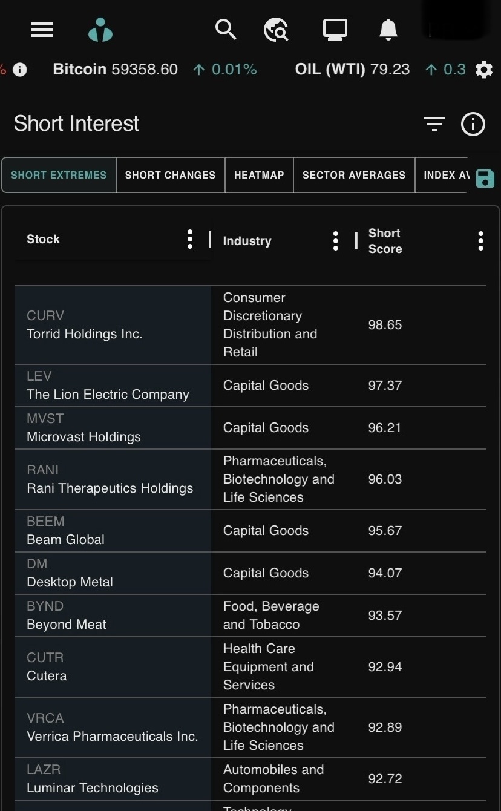Click the 92.72 short score value

385,779
